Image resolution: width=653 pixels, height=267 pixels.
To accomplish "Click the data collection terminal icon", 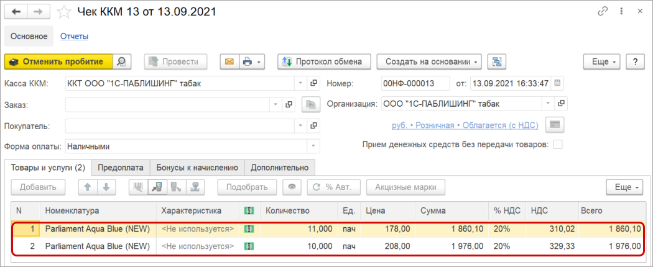I will click(177, 187).
